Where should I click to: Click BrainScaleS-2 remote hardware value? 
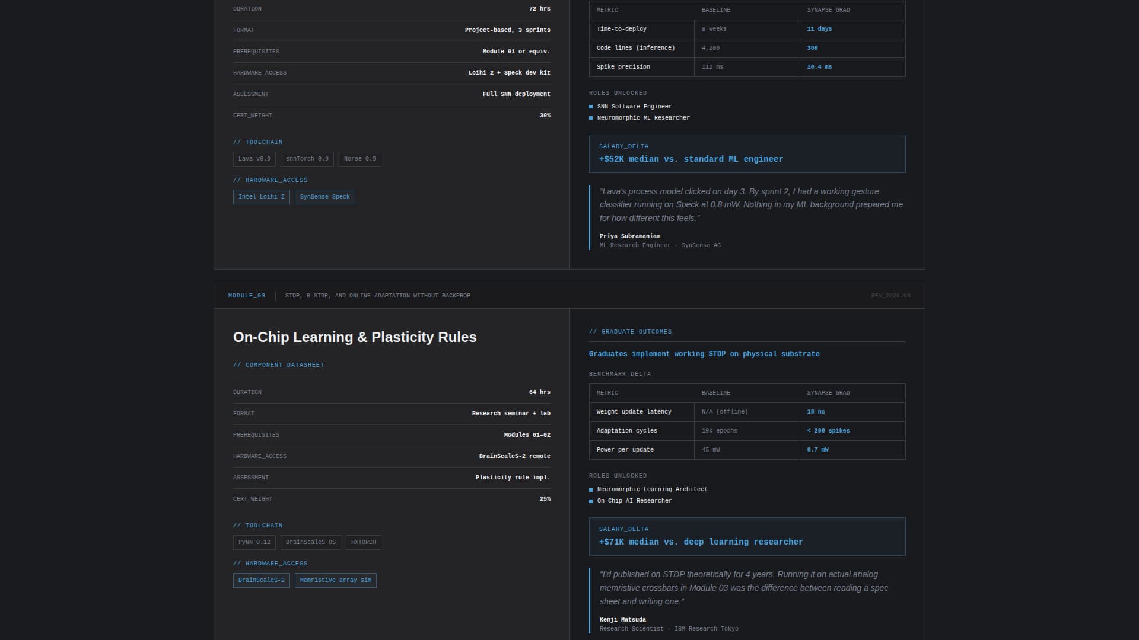515,456
